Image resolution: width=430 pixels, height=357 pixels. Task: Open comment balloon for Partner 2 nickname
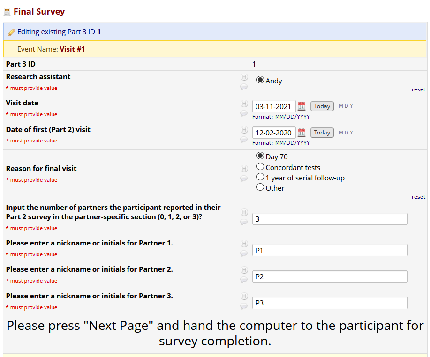(x=244, y=280)
